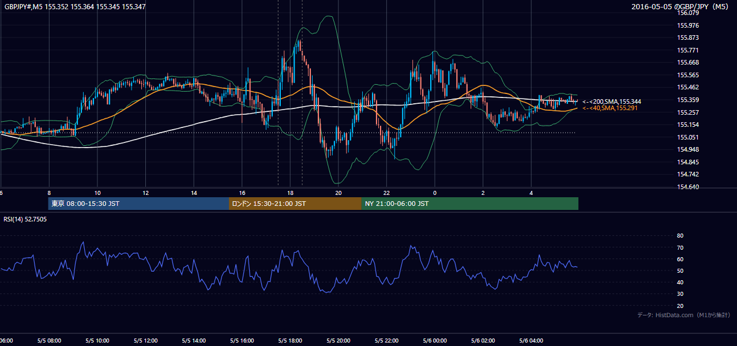This screenshot has height=346, width=737.
Task: Click RSI scale level 70
Action: 680,247
